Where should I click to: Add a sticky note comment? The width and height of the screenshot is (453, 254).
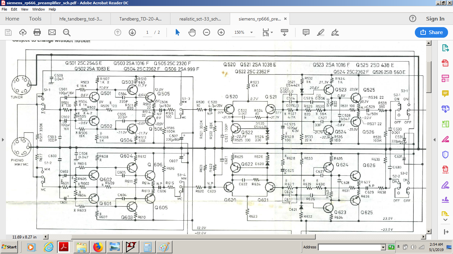306,32
